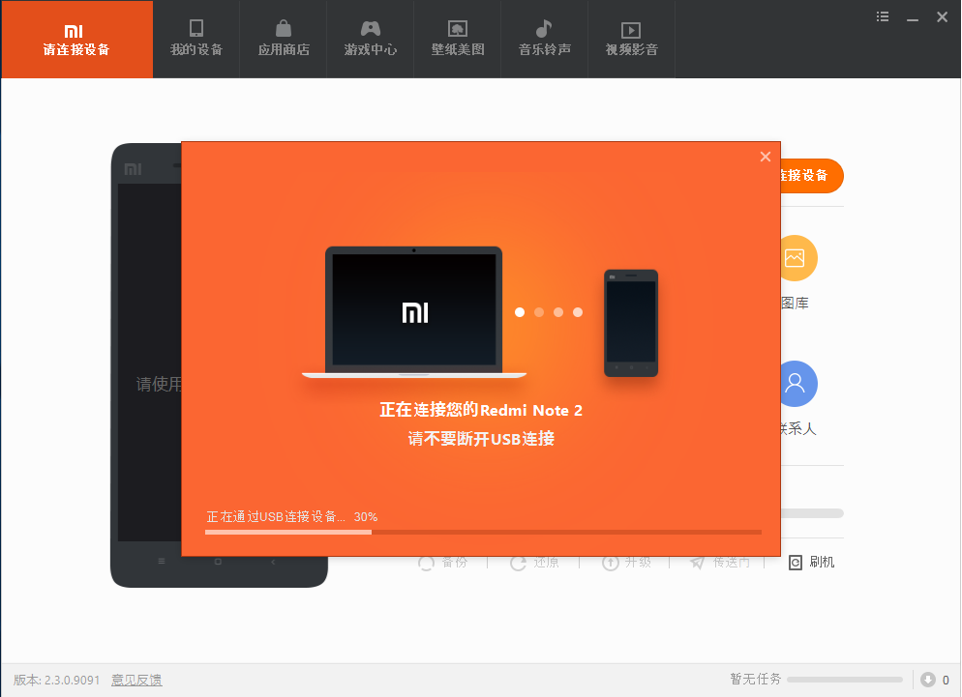Close the orange connecting dialog
Image resolution: width=962 pixels, height=697 pixels.
pos(766,157)
